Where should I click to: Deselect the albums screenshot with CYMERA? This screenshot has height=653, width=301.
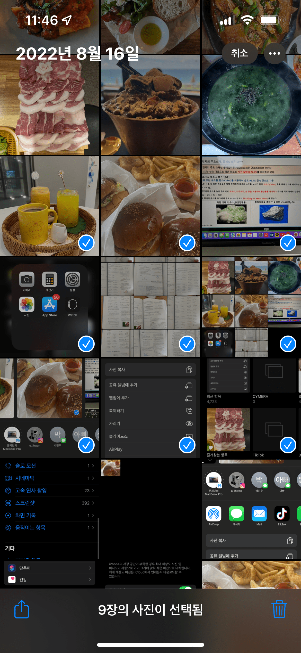251,408
